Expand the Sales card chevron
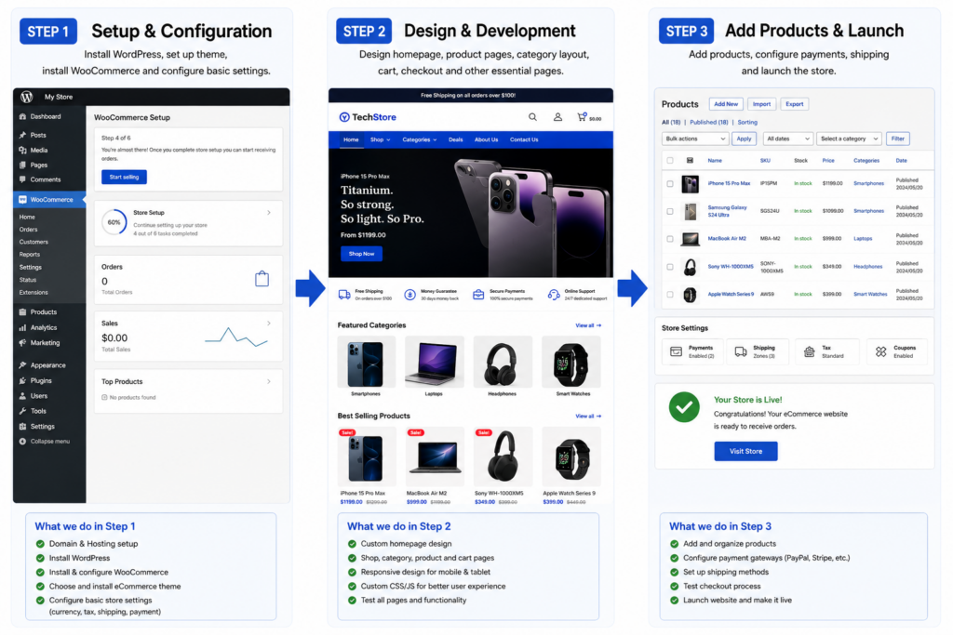 pos(269,323)
